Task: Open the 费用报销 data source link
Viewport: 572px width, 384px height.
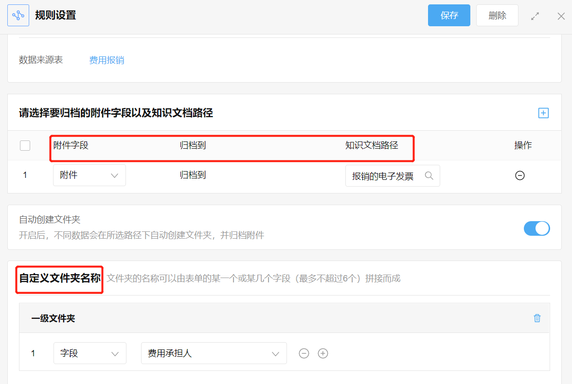Action: coord(107,60)
